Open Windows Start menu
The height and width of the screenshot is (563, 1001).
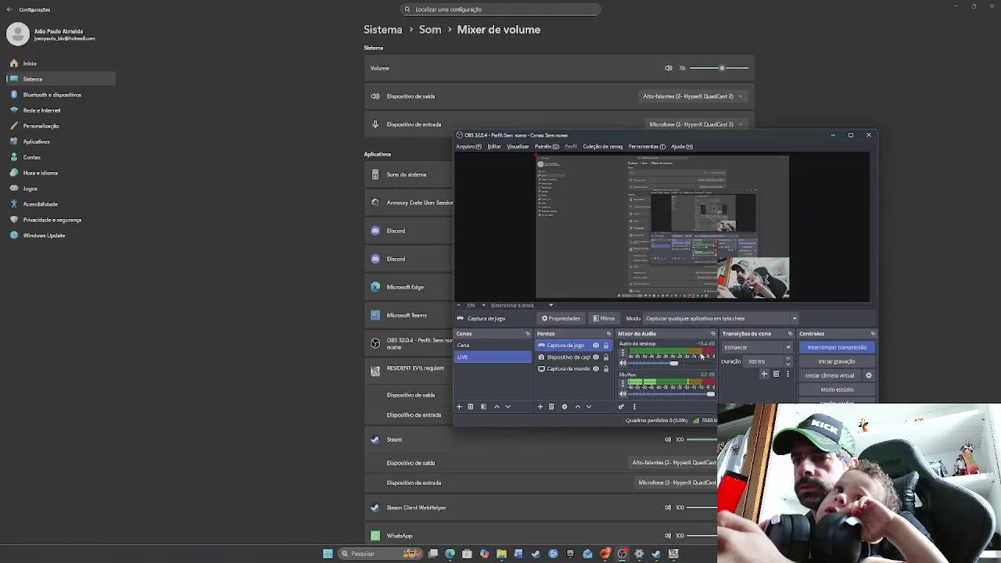[x=328, y=554]
